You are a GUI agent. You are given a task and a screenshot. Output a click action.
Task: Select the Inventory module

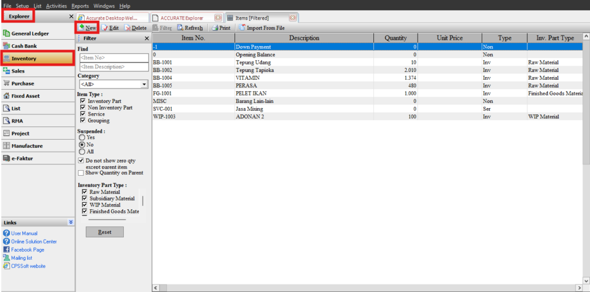[37, 59]
